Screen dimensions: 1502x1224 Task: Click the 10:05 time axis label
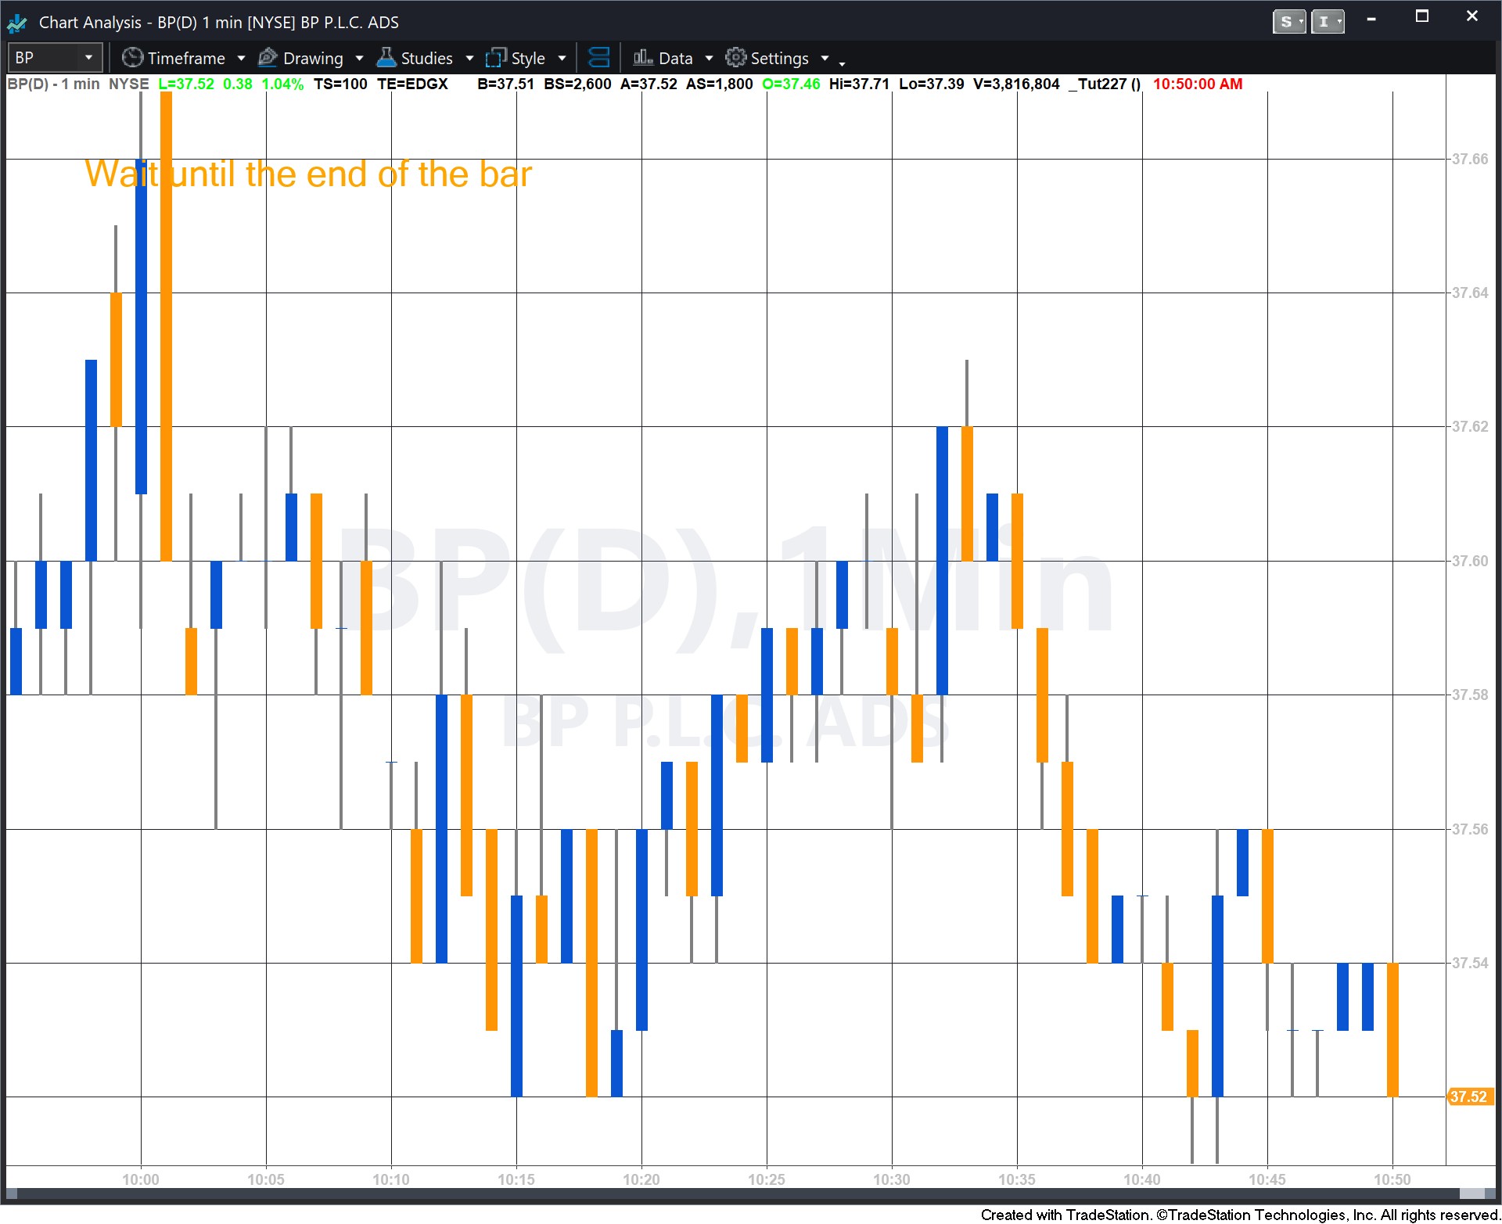tap(266, 1179)
